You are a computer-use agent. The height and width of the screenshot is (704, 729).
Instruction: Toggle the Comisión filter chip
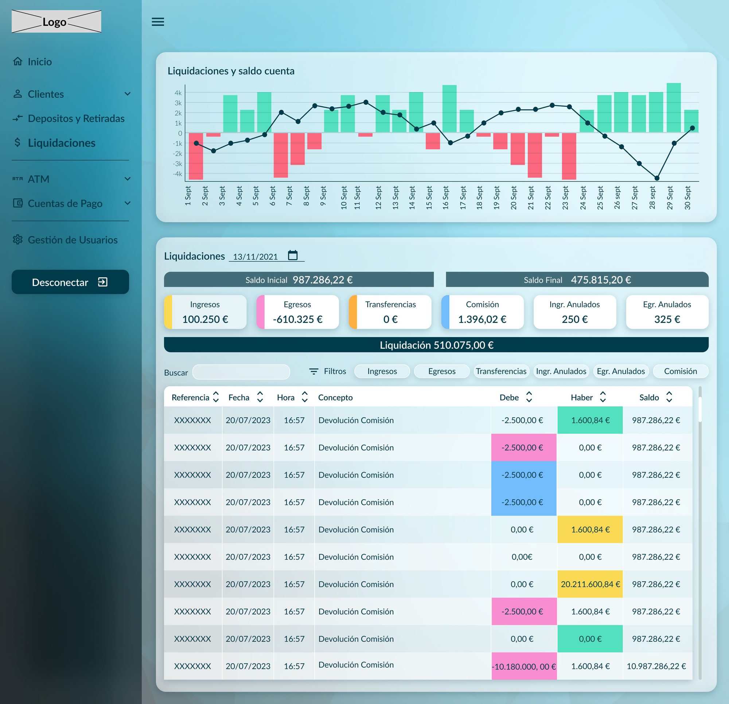681,371
